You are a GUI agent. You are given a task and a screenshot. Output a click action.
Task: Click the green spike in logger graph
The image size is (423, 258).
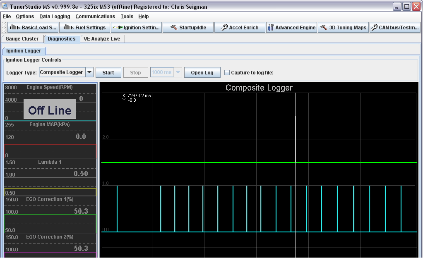(296, 139)
